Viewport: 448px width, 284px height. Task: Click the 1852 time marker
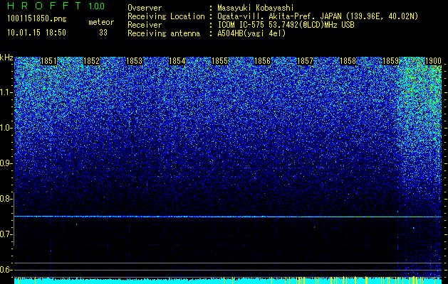(91, 61)
